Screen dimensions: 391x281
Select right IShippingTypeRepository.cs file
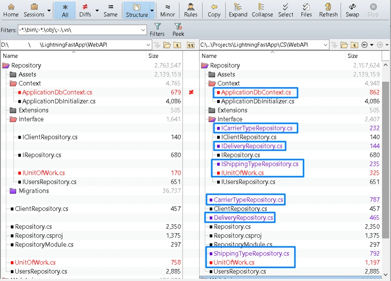[259, 164]
